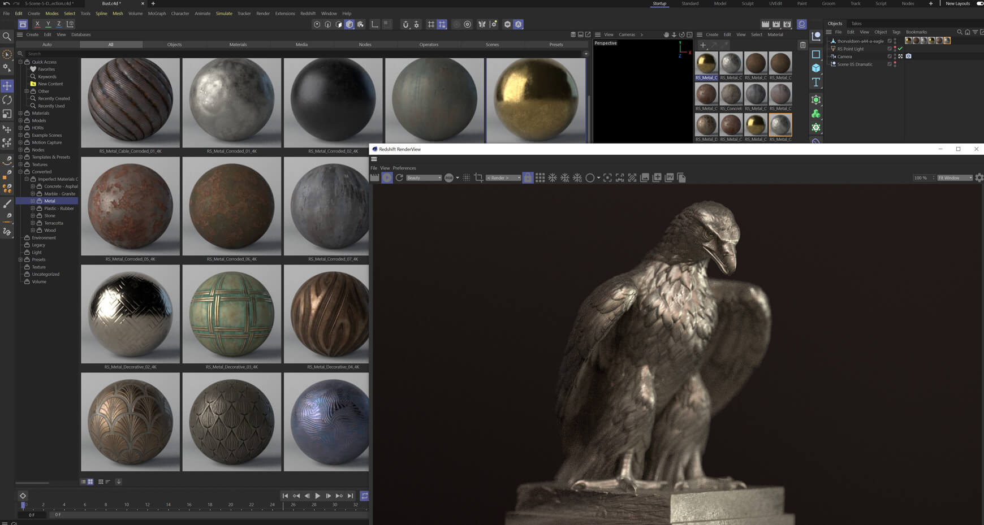
Task: Click Bookmarks in Objects manager
Action: [x=916, y=32]
